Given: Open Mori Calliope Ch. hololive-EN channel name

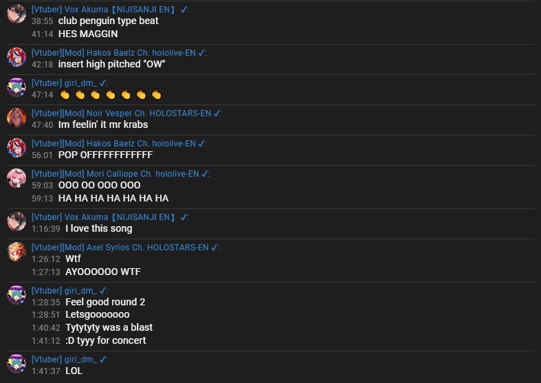Looking at the screenshot, I should (x=143, y=173).
